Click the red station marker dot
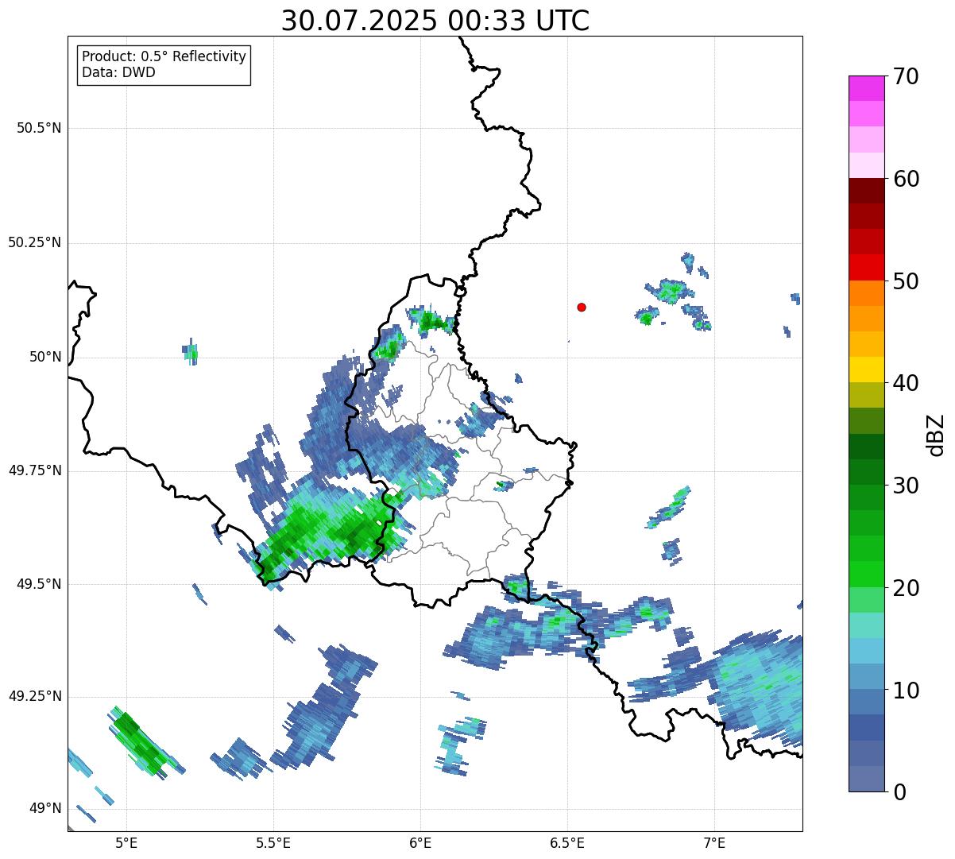Screen dimensions: 955x859 [582, 307]
